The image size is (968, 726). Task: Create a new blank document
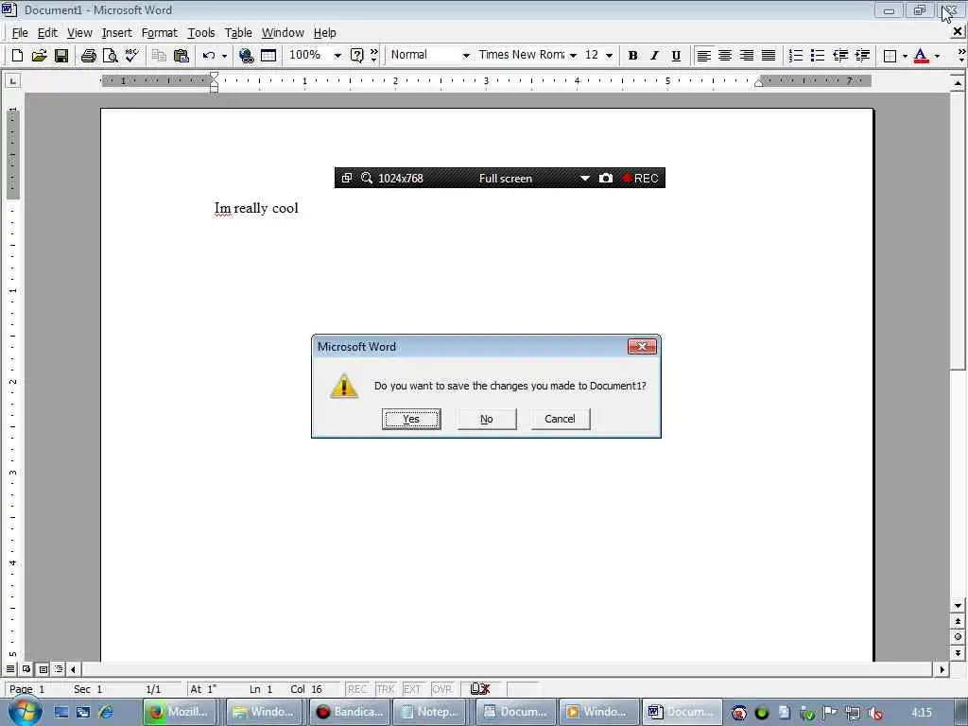point(17,56)
